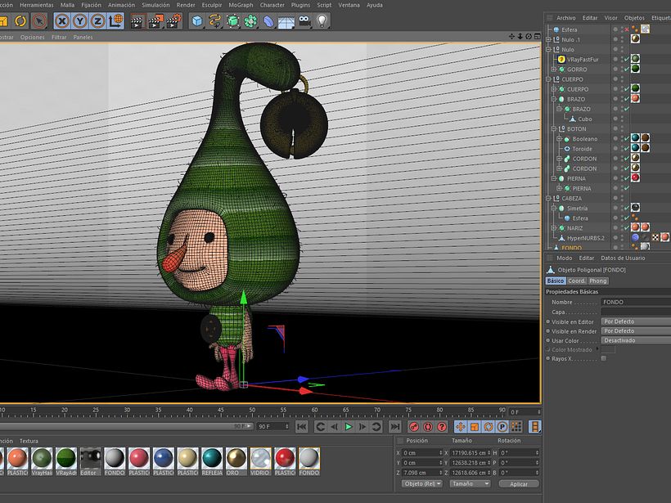Image resolution: width=671 pixels, height=503 pixels.
Task: Toggle visibility dot for GORRO object
Action: point(615,68)
